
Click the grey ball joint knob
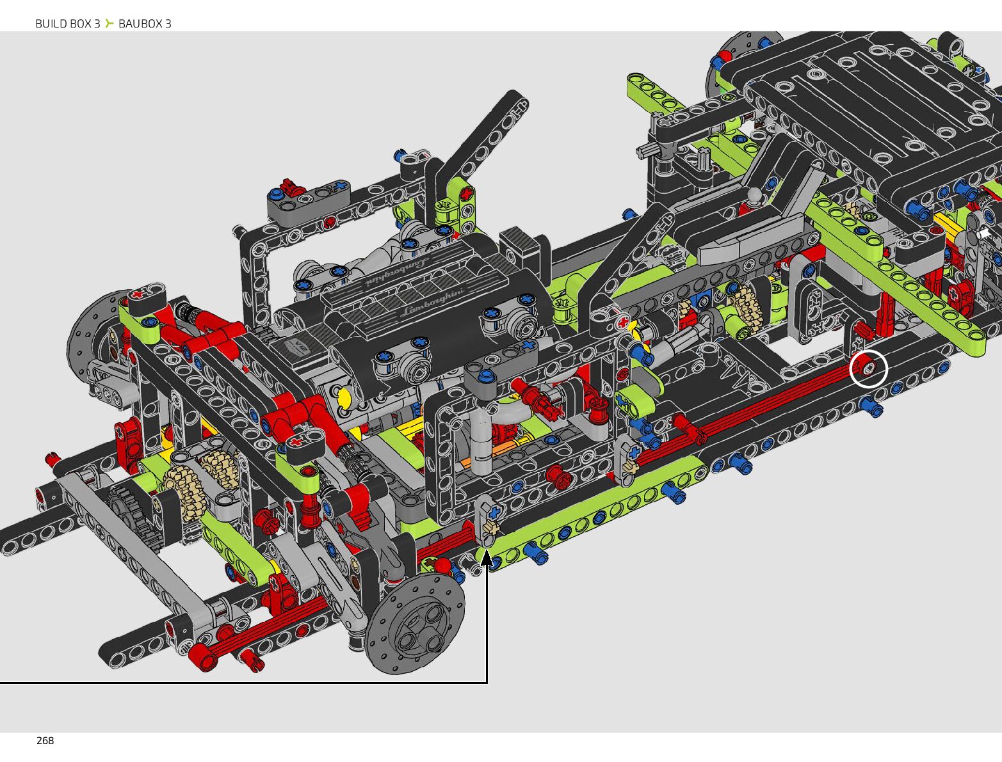click(x=756, y=194)
